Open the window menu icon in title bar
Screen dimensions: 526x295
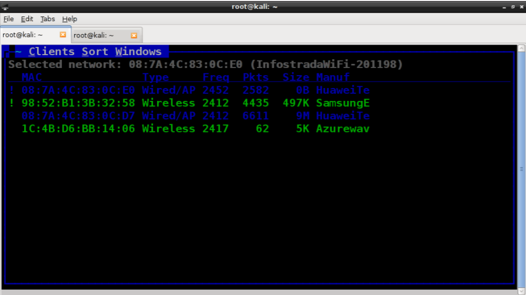coord(5,6)
